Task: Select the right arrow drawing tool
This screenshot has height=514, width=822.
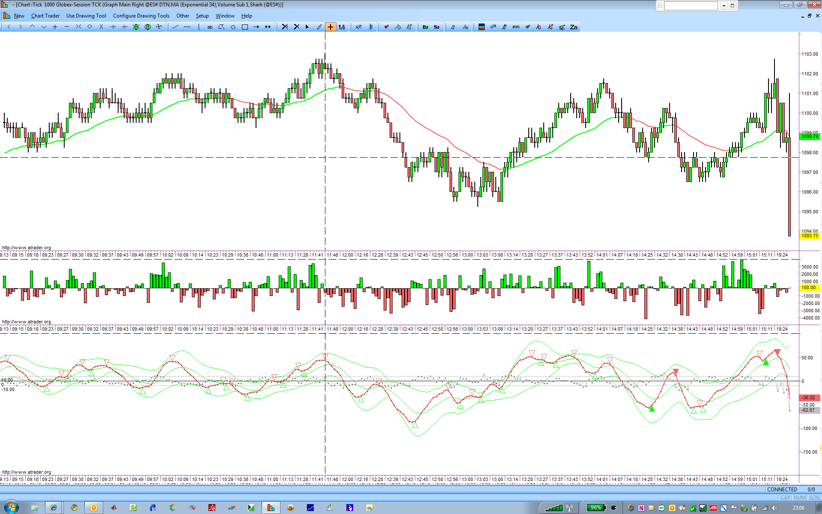Action: (256, 27)
